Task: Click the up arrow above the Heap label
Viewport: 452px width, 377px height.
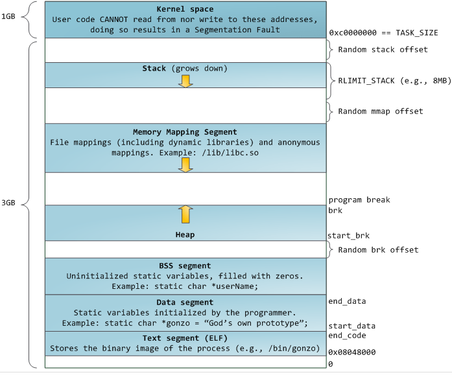Action: 185,214
